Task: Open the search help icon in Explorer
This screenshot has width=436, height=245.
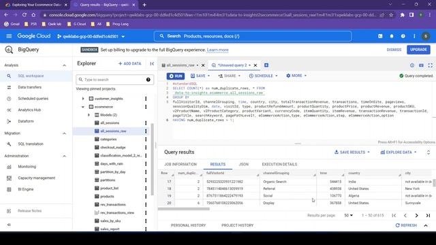Action: click(149, 80)
